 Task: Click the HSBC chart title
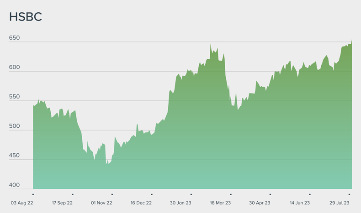coord(26,16)
